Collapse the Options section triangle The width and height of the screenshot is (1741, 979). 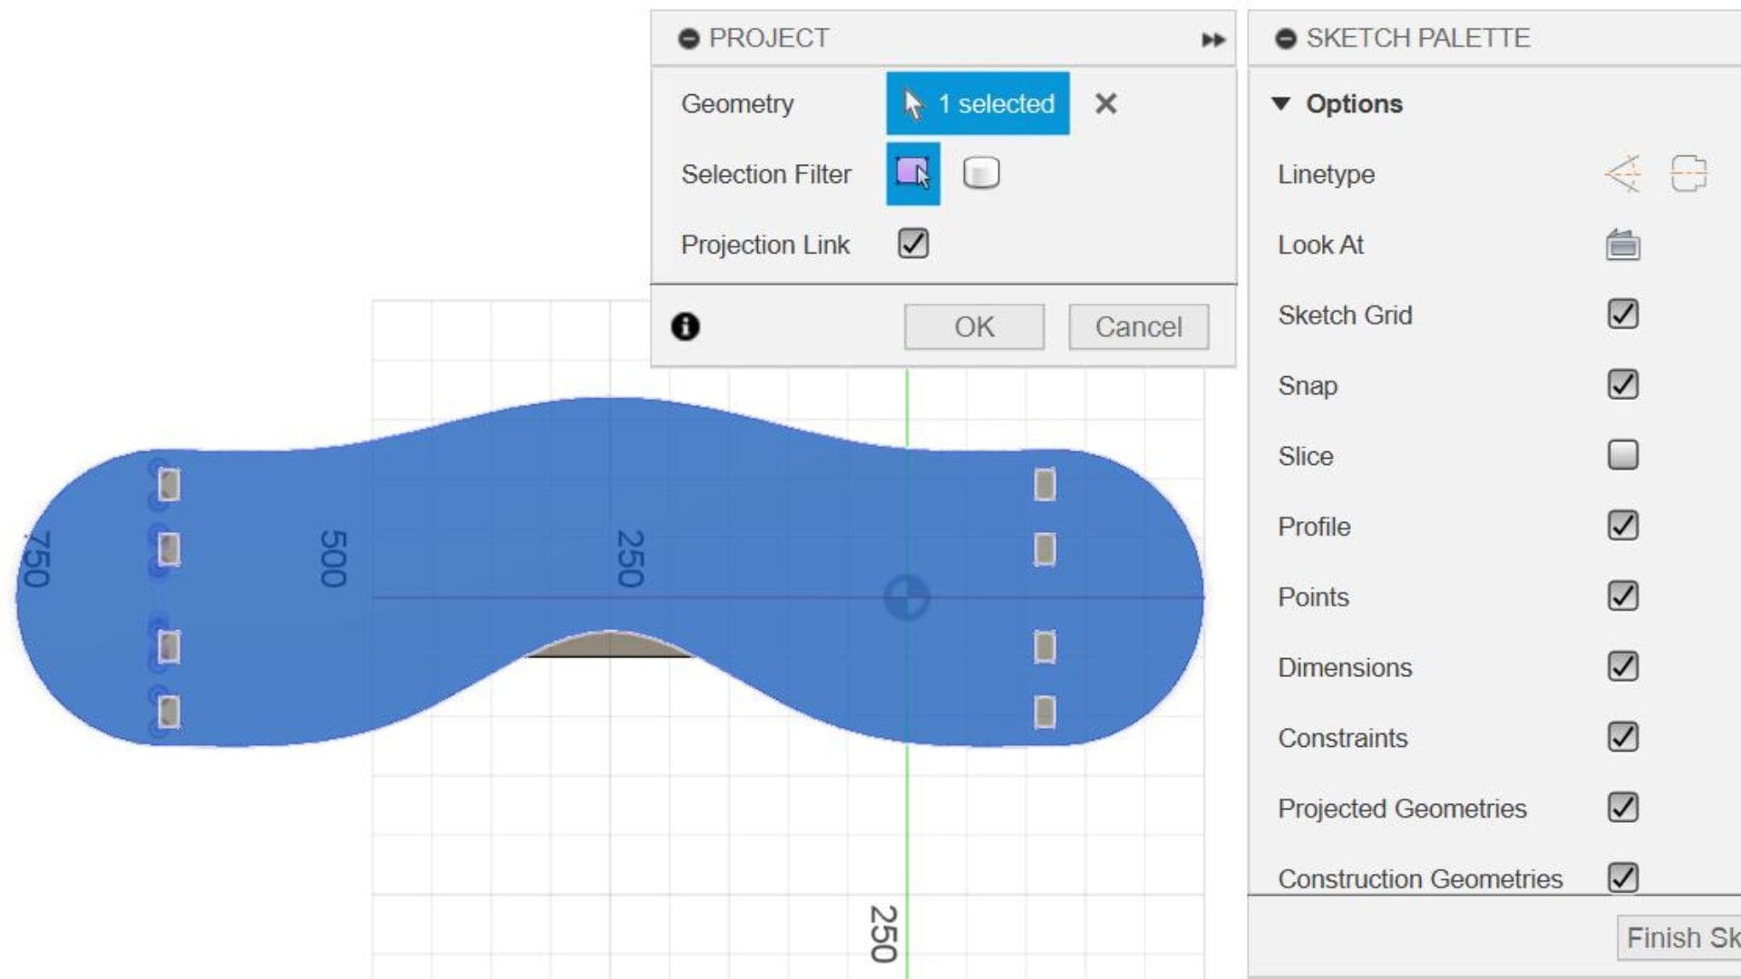click(x=1281, y=103)
